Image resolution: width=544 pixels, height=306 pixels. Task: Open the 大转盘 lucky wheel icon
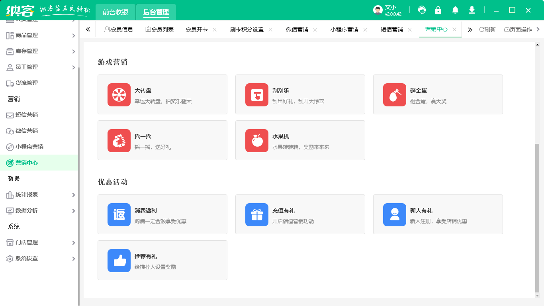(119, 95)
